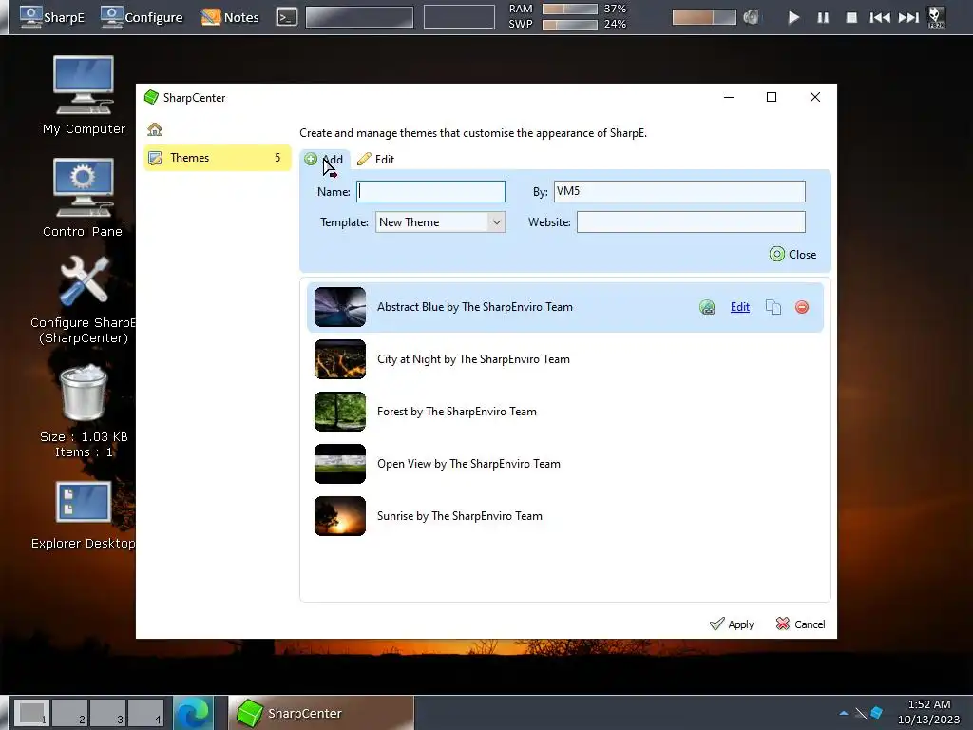
Task: Select Themes item in sidebar
Action: point(218,158)
